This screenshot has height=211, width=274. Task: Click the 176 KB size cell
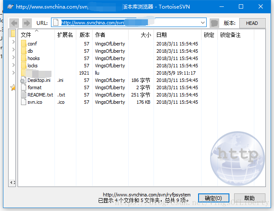tap(143, 102)
